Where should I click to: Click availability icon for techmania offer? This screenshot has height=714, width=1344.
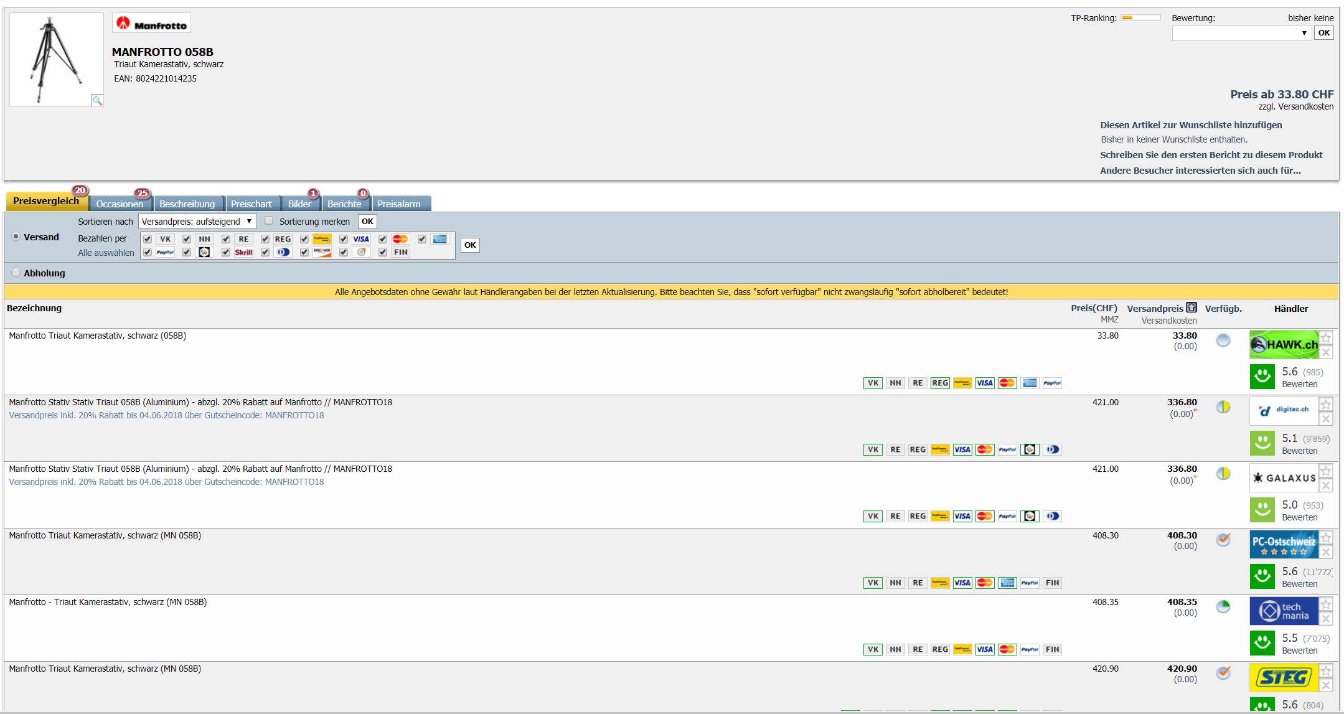[1223, 606]
